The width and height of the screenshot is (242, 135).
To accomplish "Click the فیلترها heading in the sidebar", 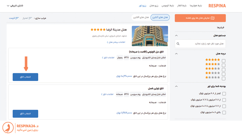I will (220, 27).
